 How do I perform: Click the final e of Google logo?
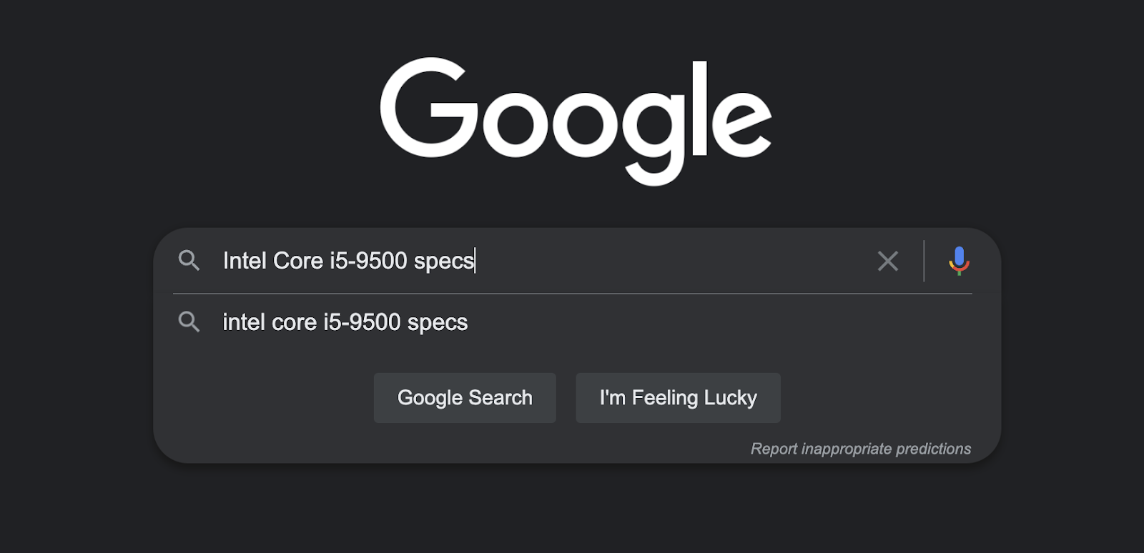741,120
